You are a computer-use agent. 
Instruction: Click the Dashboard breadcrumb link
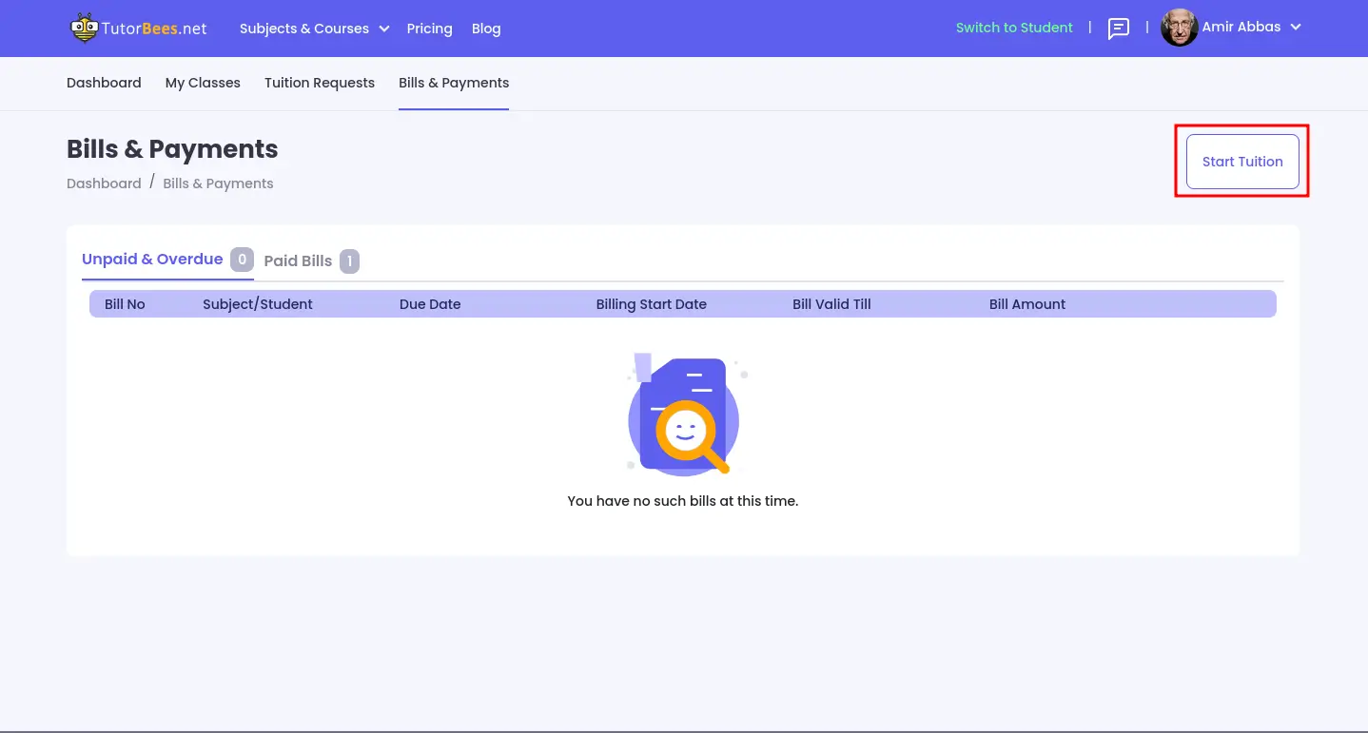tap(104, 183)
